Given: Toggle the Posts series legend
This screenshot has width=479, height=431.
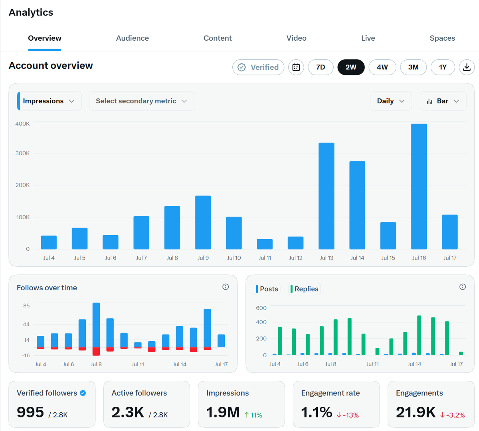Looking at the screenshot, I should click(x=267, y=289).
